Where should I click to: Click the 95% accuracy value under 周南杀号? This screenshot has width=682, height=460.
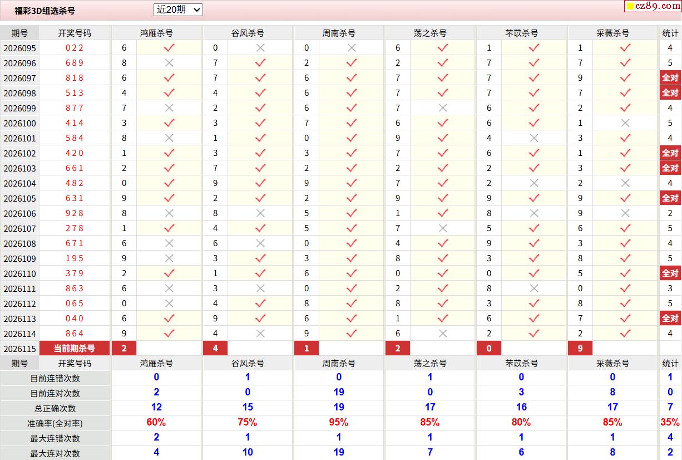tap(339, 422)
